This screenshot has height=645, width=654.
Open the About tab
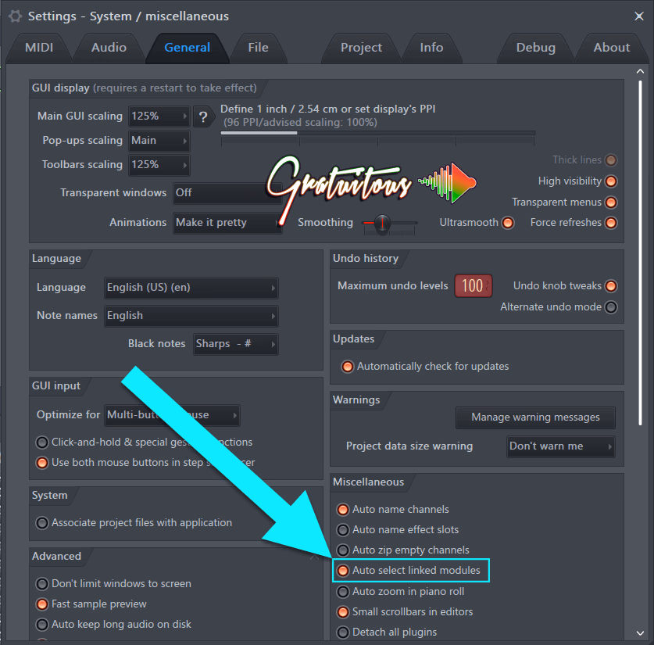pyautogui.click(x=612, y=48)
